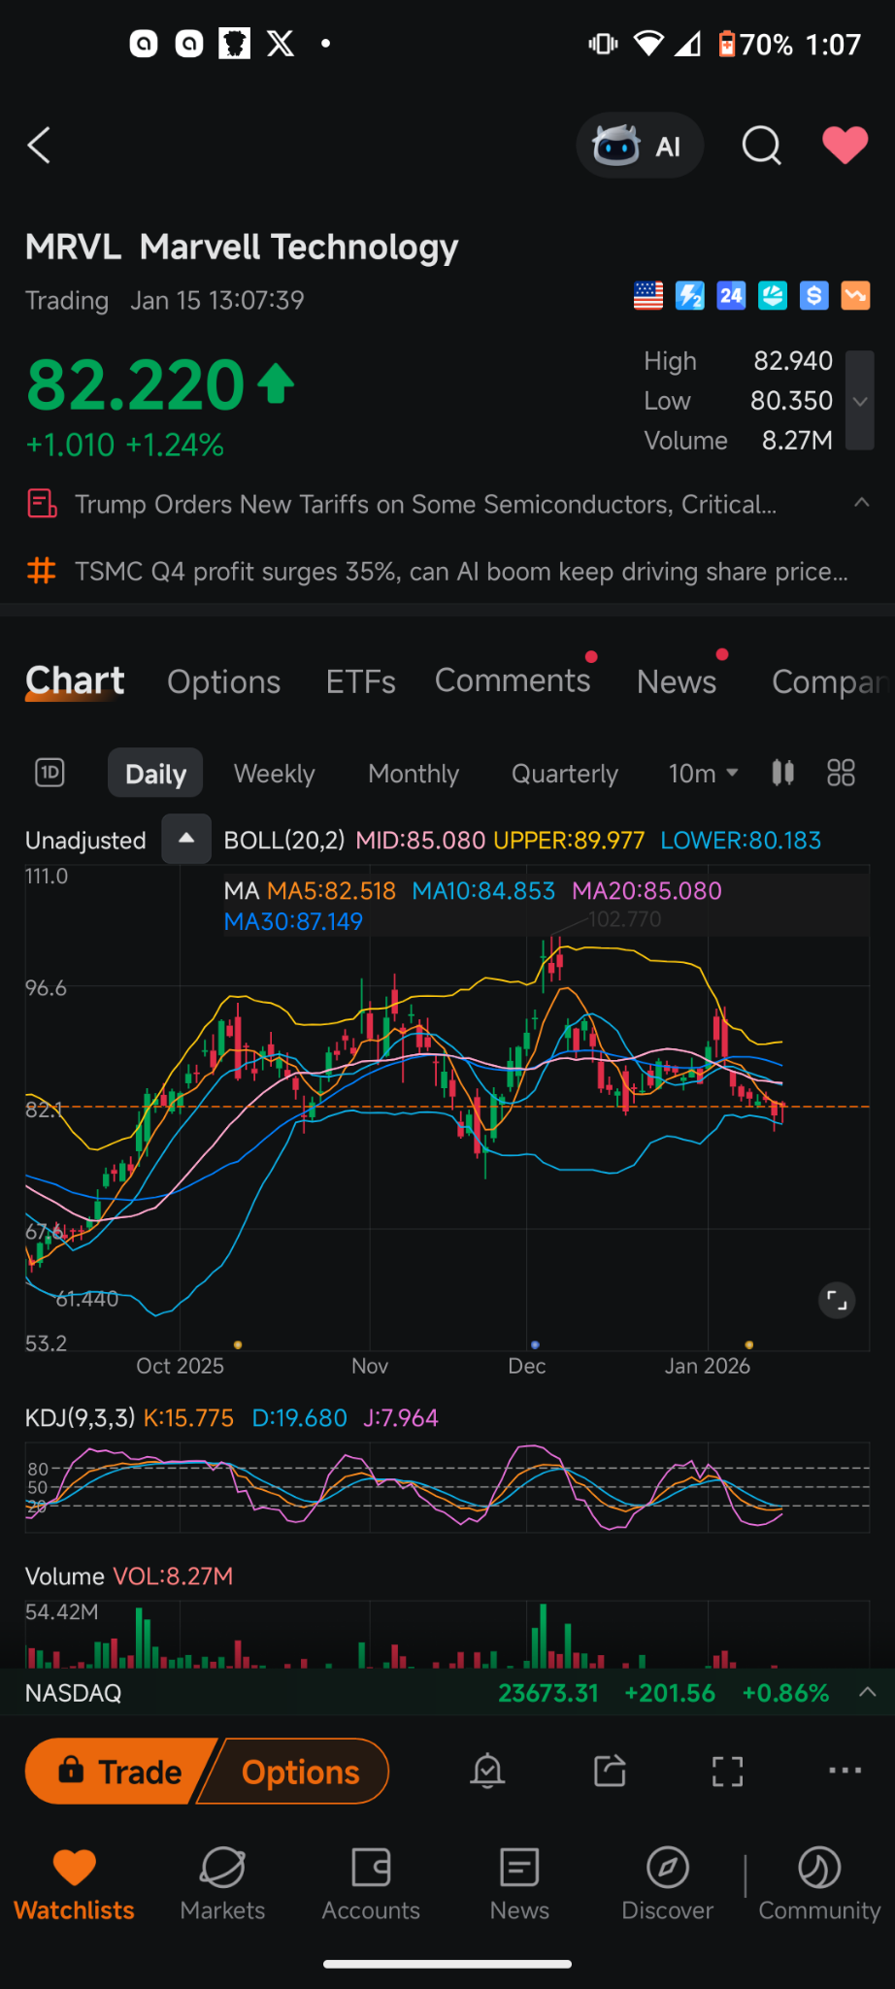Open the Trump Orders New Tariffs headline
Image resolution: width=895 pixels, height=1989 pixels.
425,505
